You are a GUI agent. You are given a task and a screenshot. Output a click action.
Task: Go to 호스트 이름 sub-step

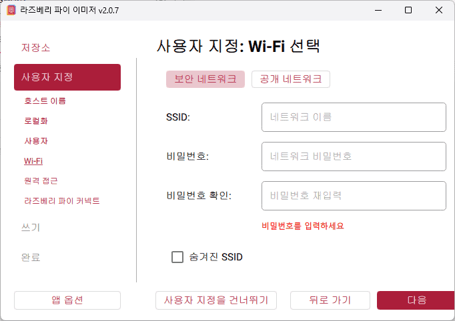pos(45,101)
